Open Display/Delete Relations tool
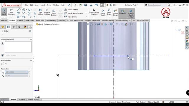The width and height of the screenshot is (189, 106). point(94,12)
